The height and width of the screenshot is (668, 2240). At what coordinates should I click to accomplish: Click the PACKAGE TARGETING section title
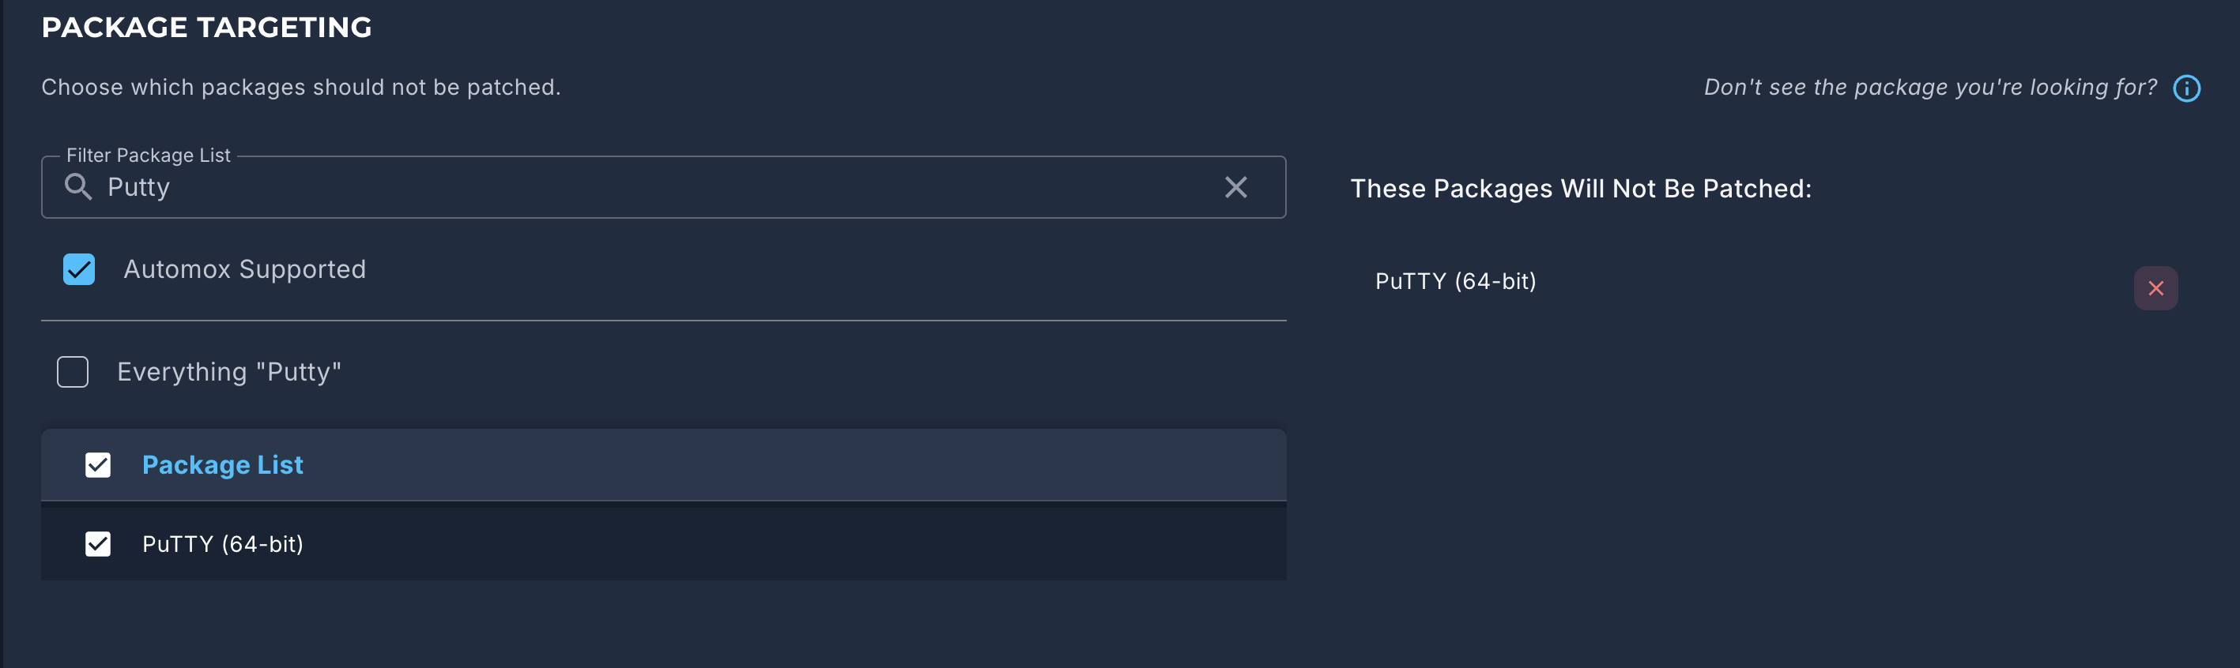coord(207,28)
